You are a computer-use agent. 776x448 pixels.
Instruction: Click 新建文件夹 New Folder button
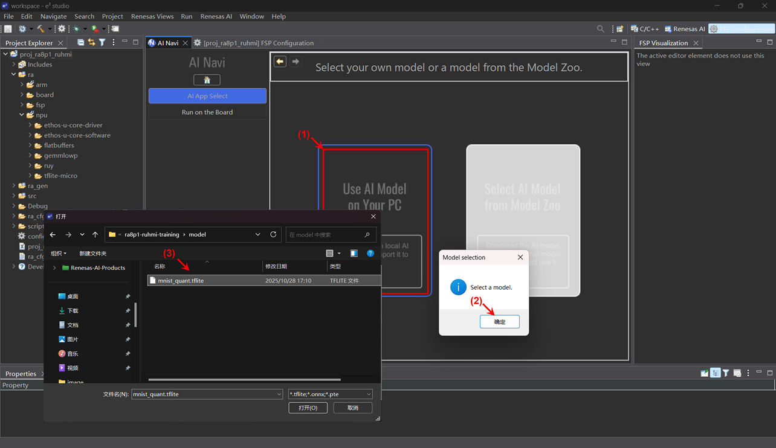click(x=92, y=253)
